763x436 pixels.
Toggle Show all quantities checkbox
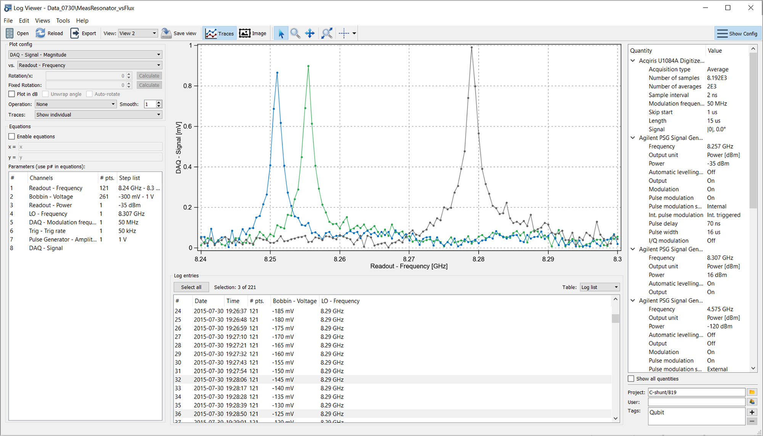pos(631,379)
